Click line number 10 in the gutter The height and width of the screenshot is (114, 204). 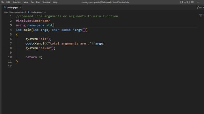pyautogui.click(x=10, y=57)
